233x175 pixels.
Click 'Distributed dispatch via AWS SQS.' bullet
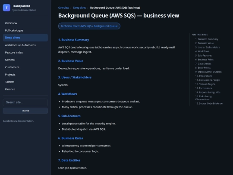pyautogui.click(x=84, y=129)
